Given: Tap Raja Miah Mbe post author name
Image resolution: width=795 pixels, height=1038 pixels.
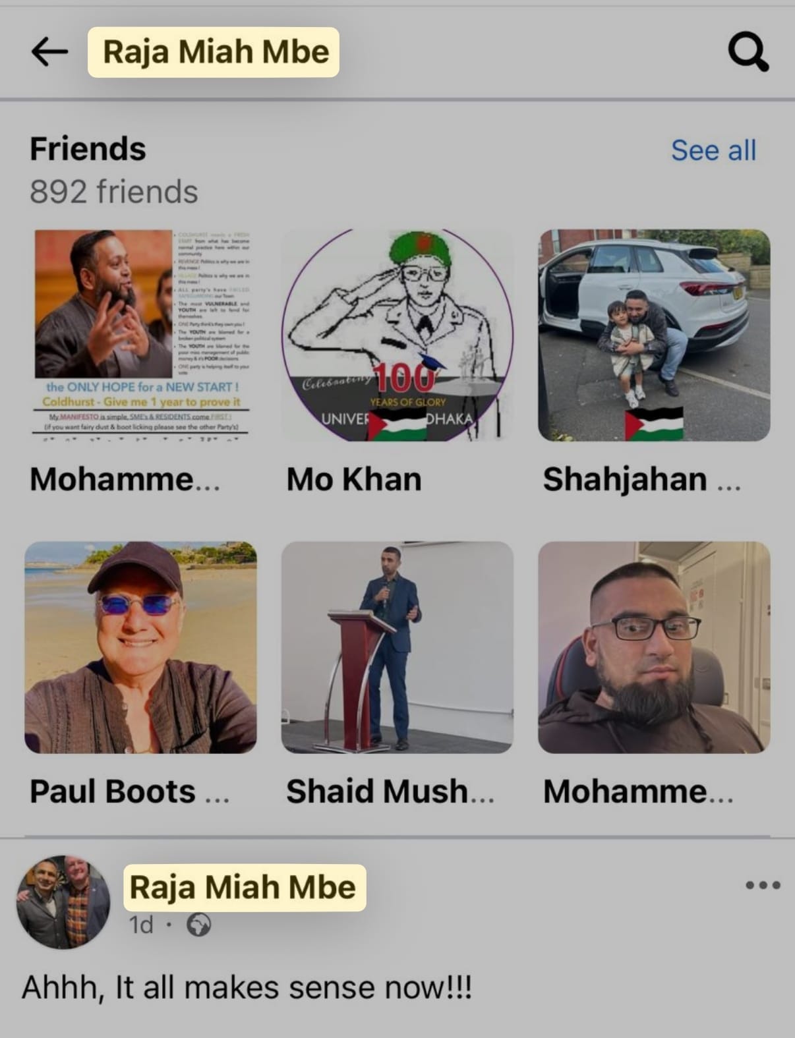Looking at the screenshot, I should [x=243, y=887].
